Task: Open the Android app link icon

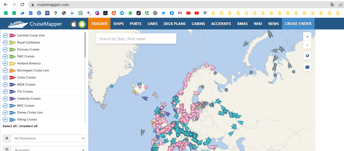Action: 82,24
